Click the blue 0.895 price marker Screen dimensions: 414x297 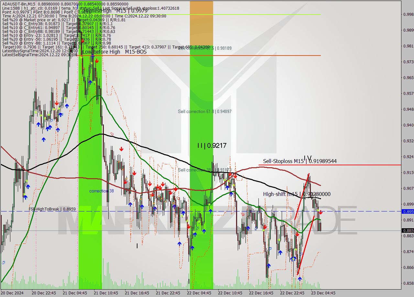408,211
